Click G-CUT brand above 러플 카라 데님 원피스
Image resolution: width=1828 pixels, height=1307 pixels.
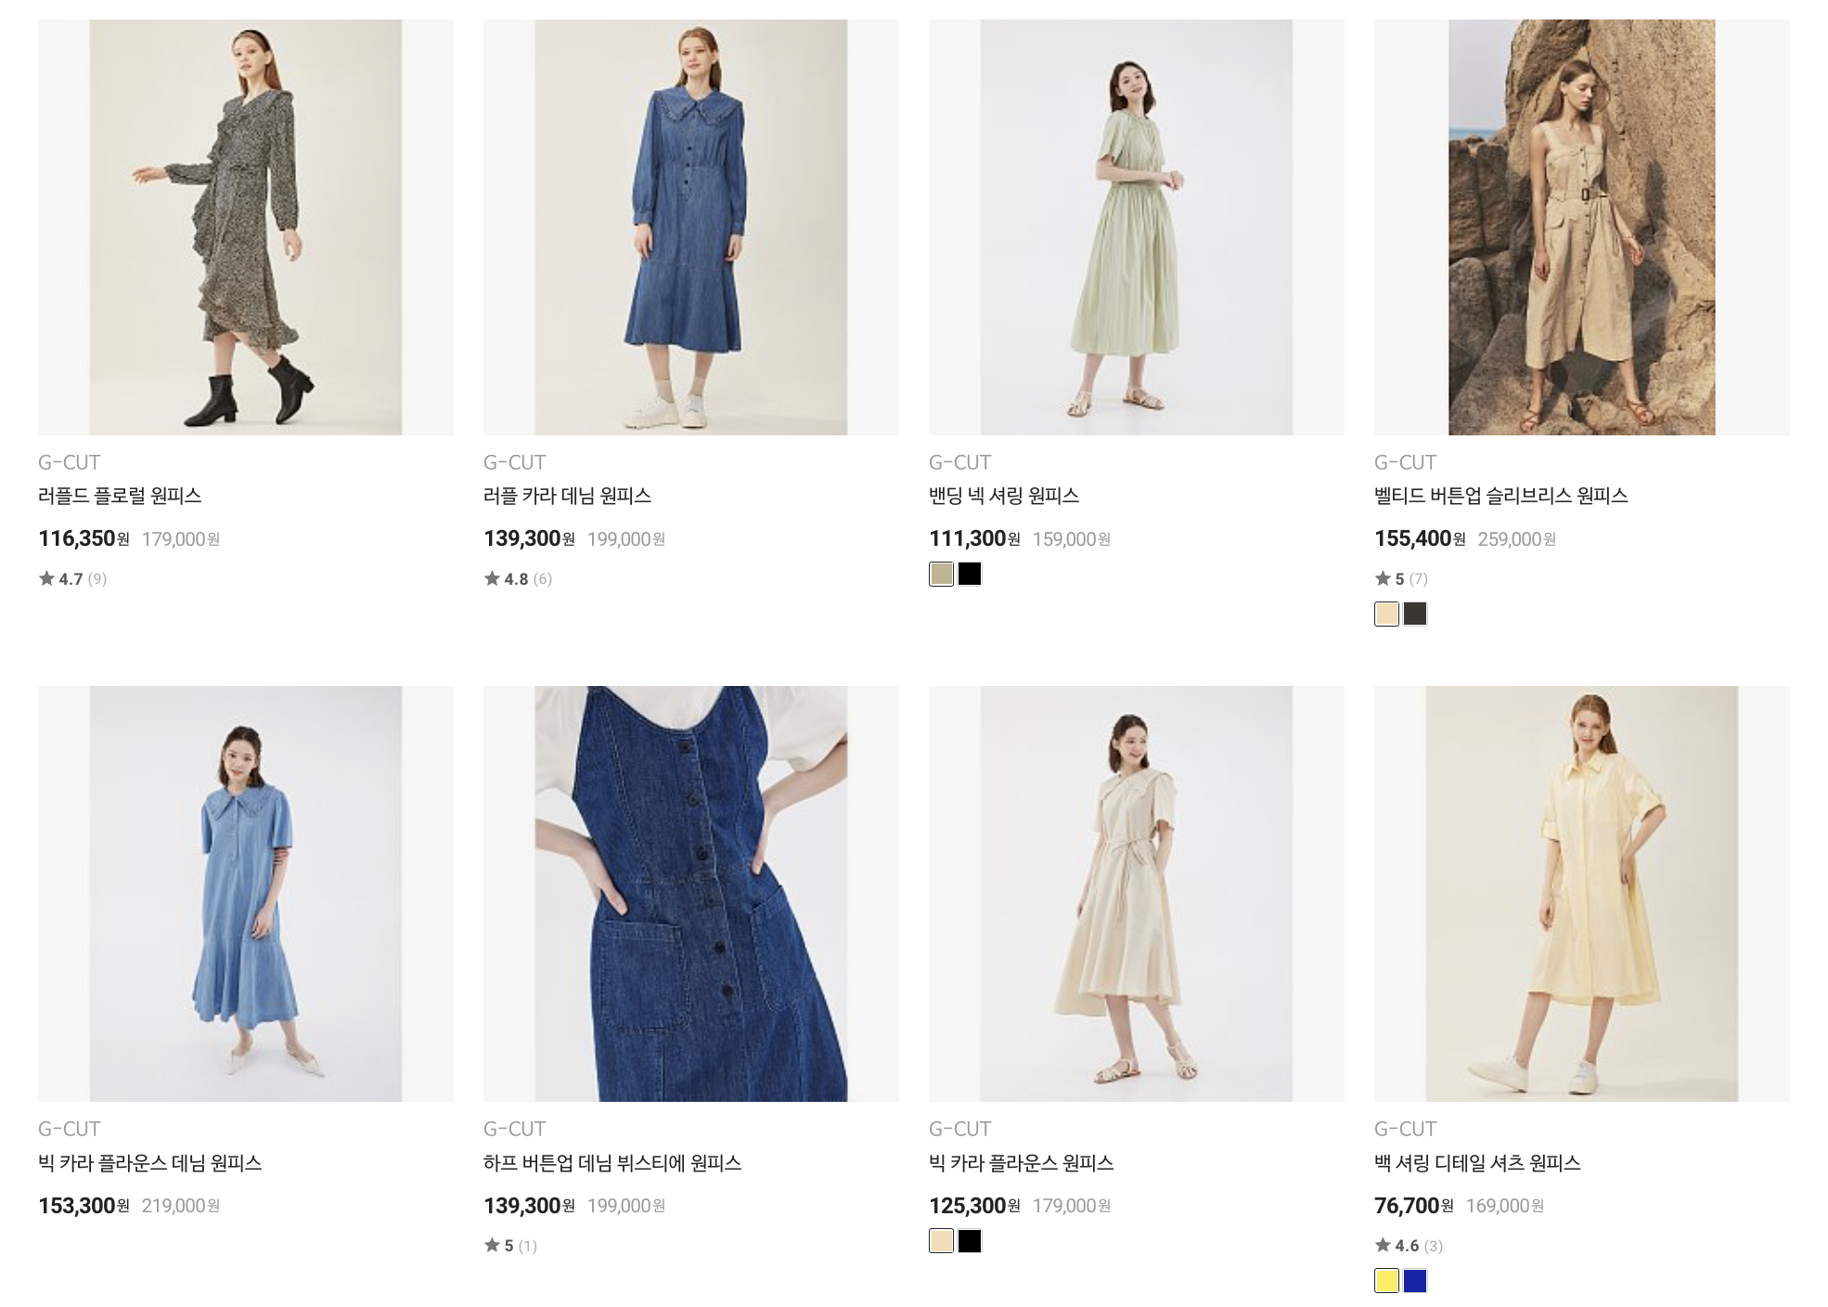(515, 462)
